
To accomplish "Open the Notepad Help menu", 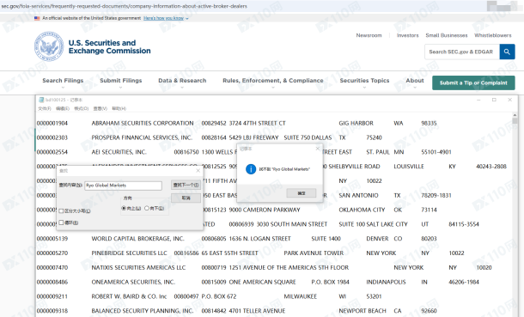I will 119,108.
